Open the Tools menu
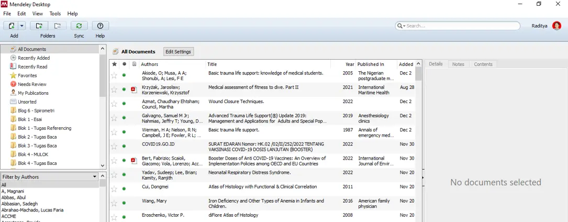The height and width of the screenshot is (222, 568). [55, 14]
